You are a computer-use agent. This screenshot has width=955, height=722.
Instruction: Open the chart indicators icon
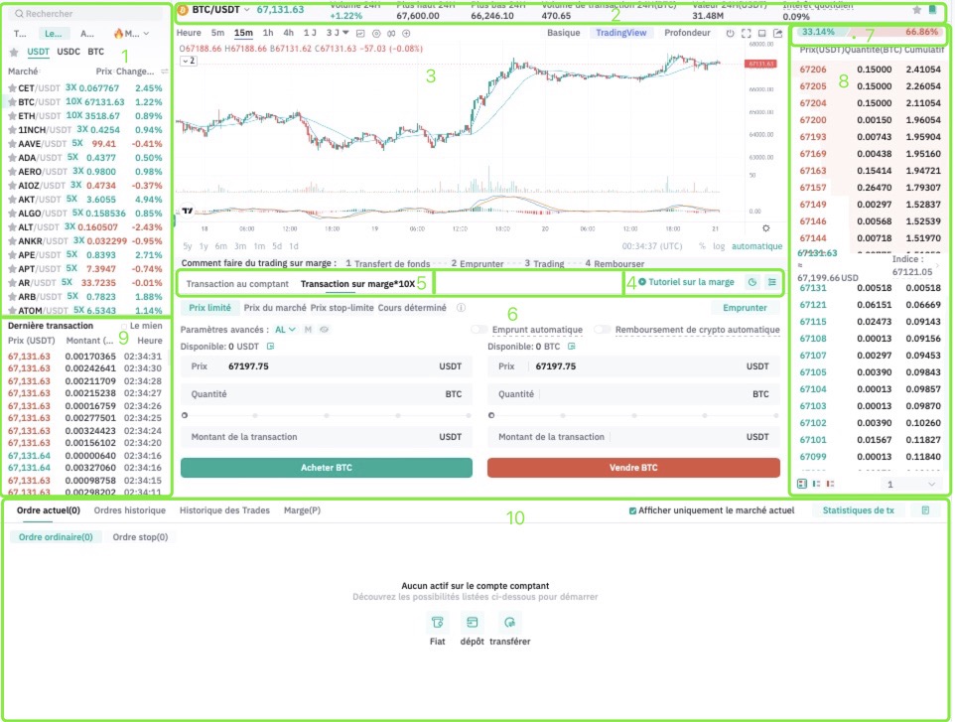[391, 34]
